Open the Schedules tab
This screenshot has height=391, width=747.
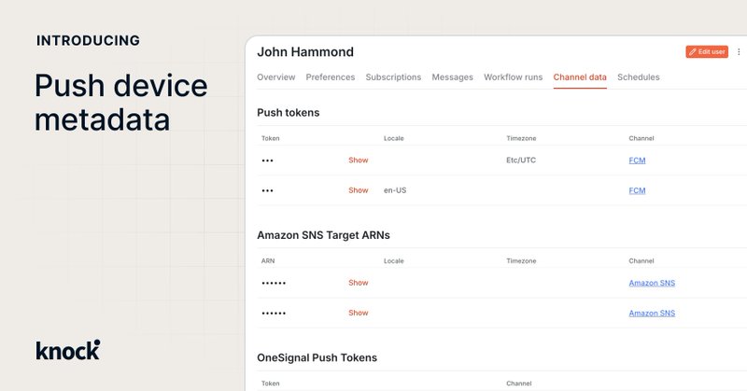tap(639, 77)
